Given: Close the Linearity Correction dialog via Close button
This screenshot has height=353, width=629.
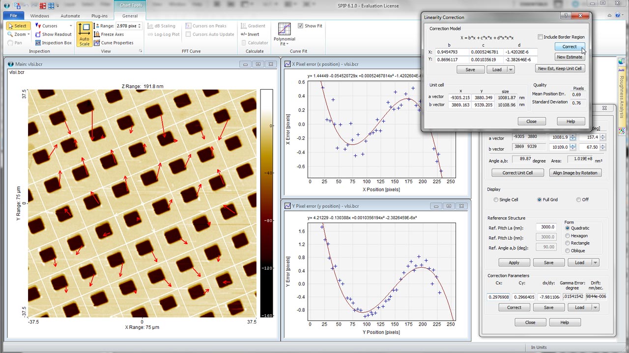Looking at the screenshot, I should click(x=531, y=121).
